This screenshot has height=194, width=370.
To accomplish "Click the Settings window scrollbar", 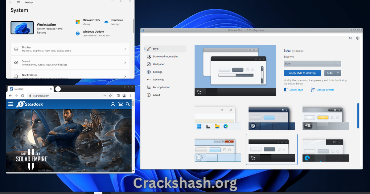I will click(x=133, y=26).
